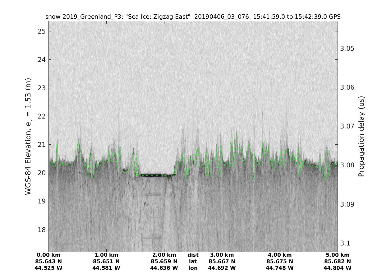Click the plot title mentioning Zigzag East
Screen dimensions: 373x280
(193, 17)
